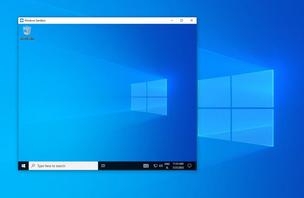Minimize the Windows Sandbox window
This screenshot has height=198, width=304.
coord(172,20)
